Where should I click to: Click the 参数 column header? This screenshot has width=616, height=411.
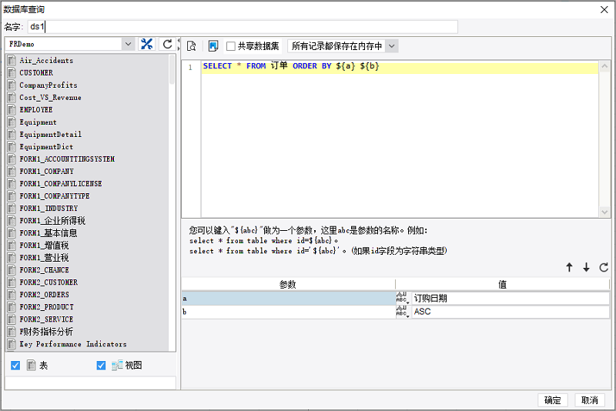click(288, 285)
